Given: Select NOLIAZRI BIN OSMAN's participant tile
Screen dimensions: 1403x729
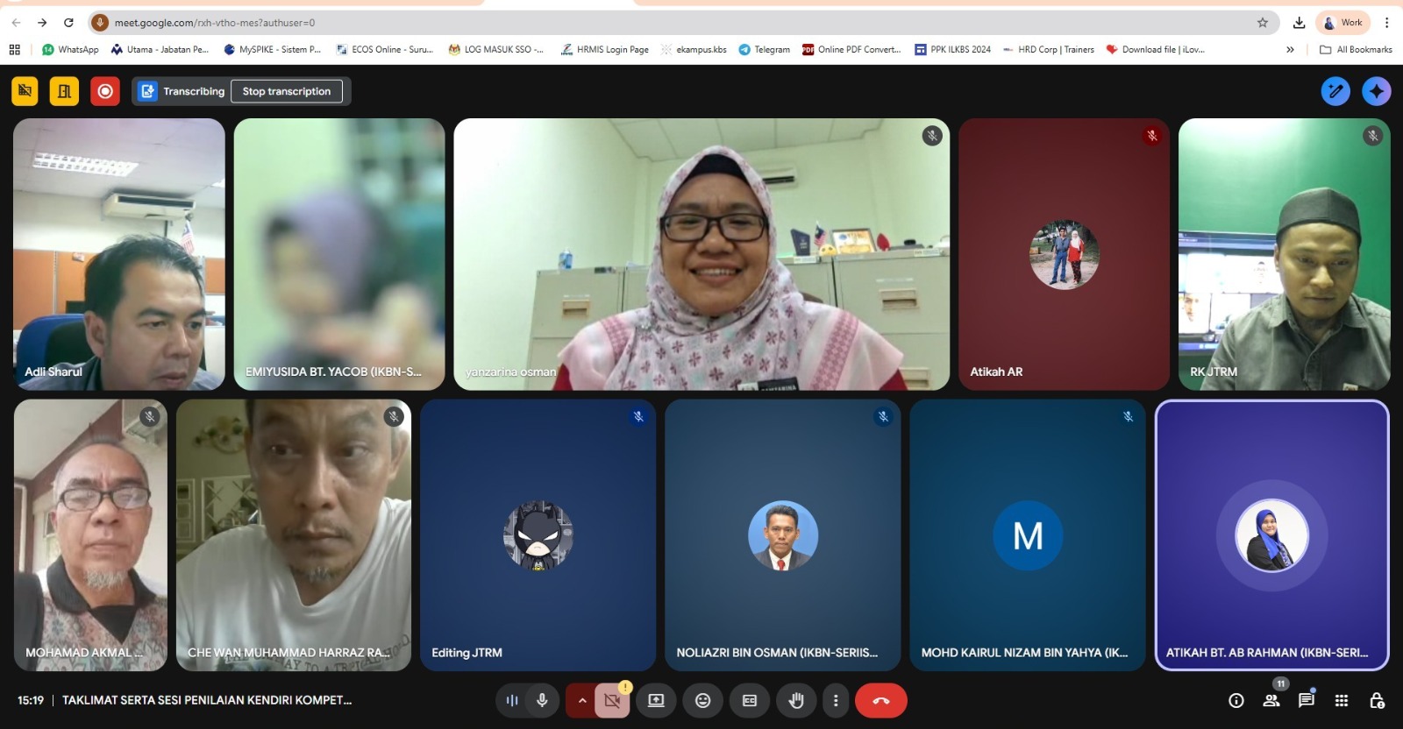Looking at the screenshot, I should click(783, 535).
